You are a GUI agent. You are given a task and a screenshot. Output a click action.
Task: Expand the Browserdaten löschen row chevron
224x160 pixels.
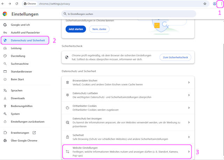pyautogui.click(x=189, y=82)
